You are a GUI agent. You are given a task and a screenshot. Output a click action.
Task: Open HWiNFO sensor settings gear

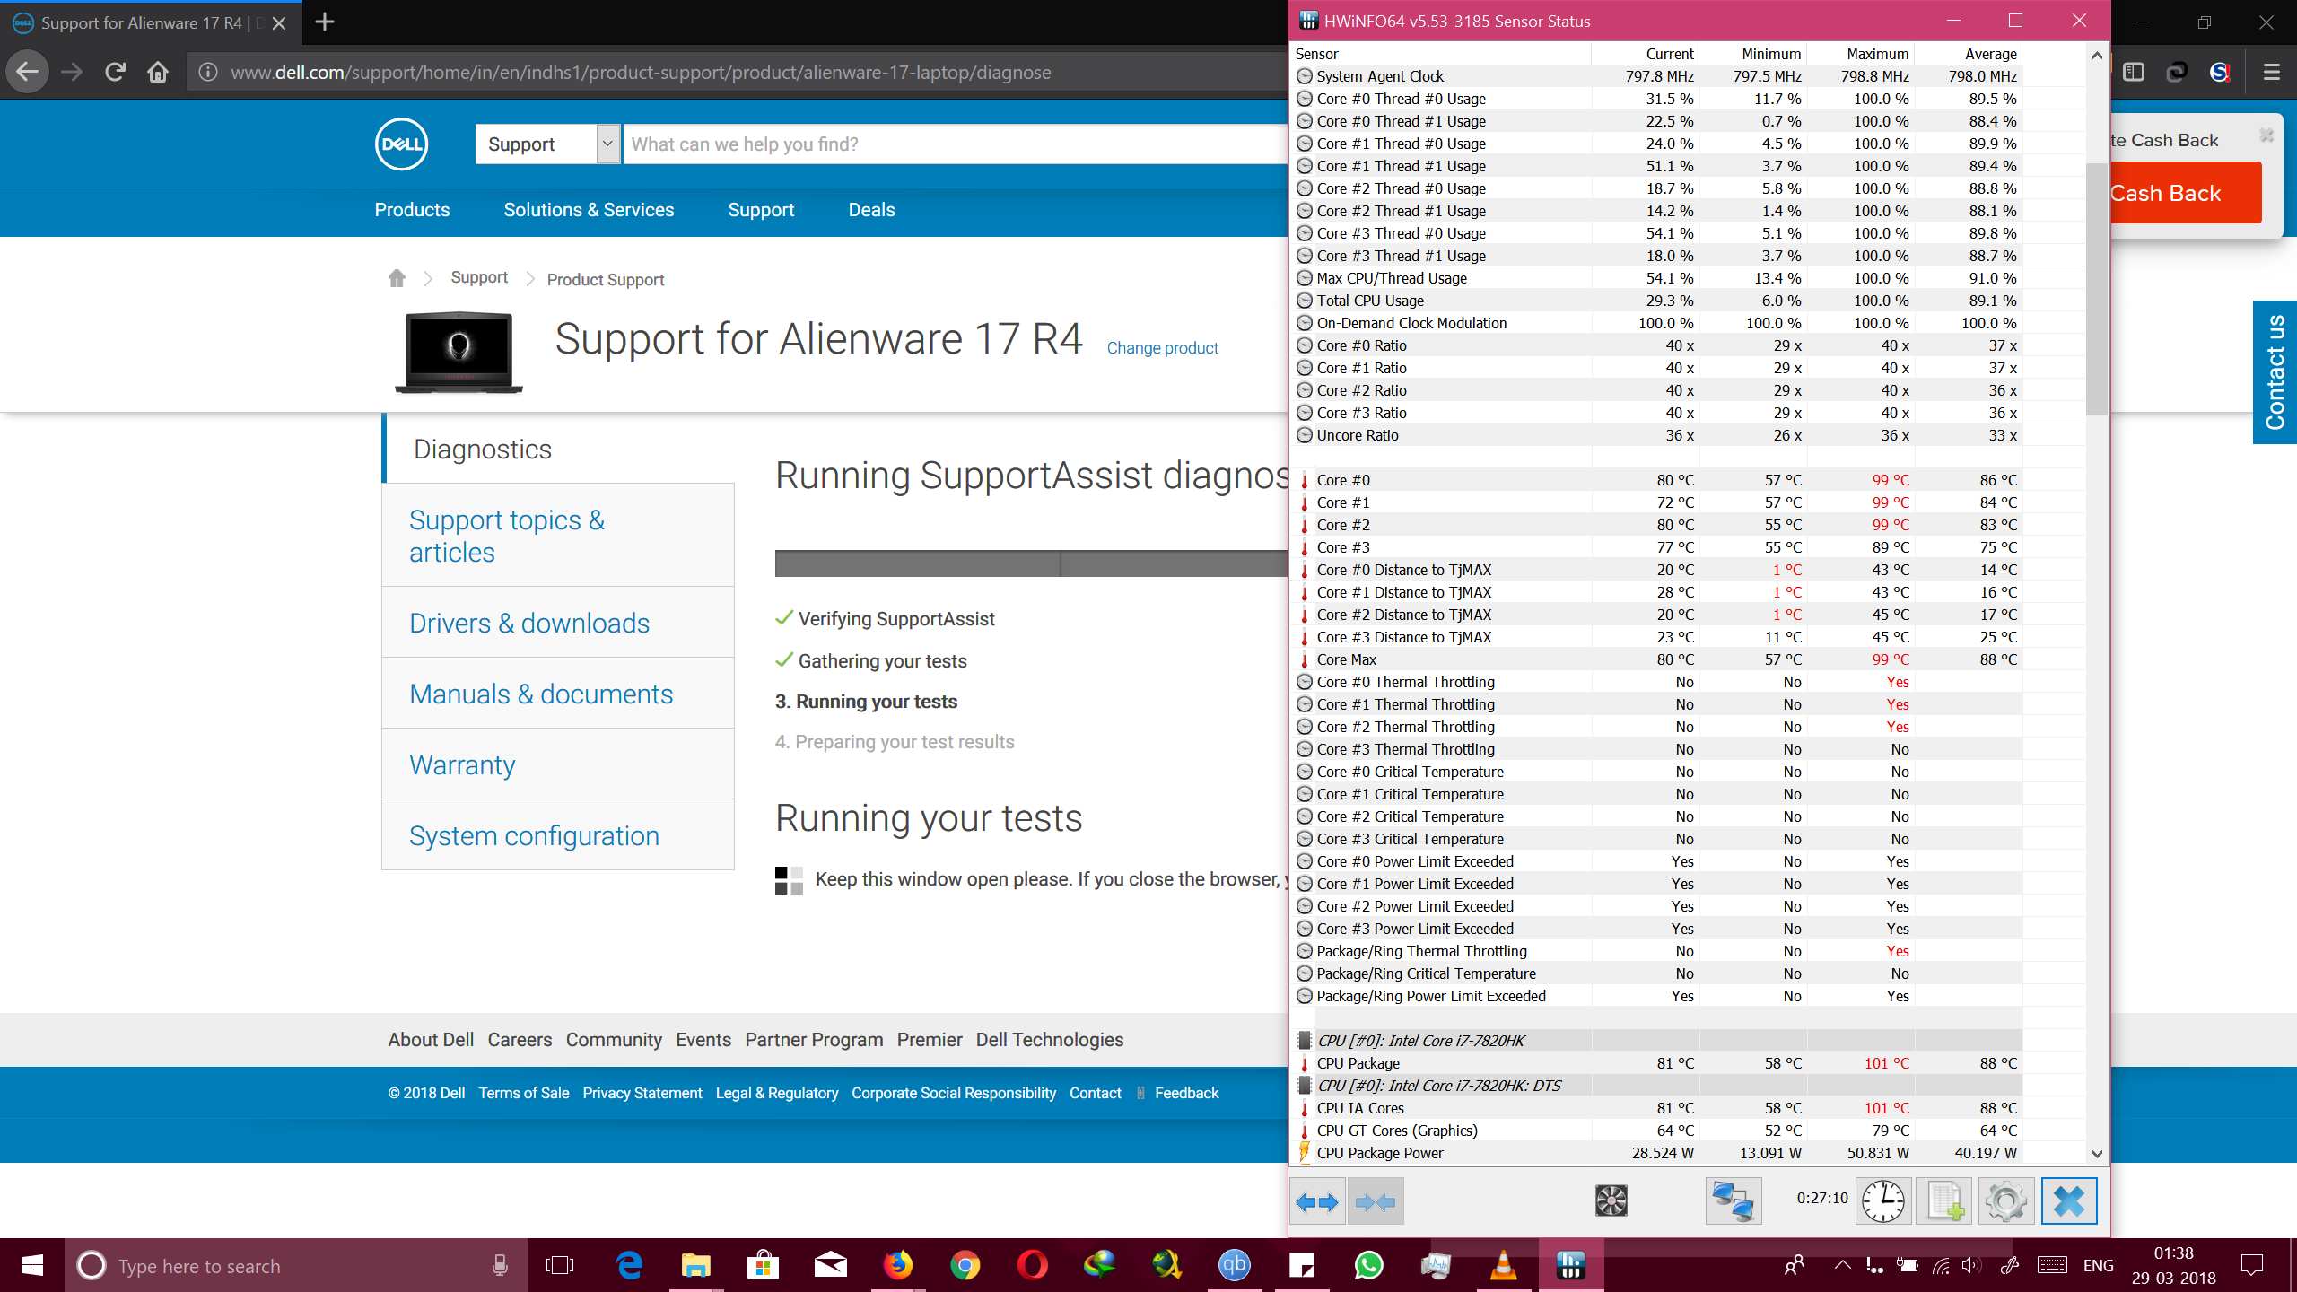click(x=2005, y=1201)
